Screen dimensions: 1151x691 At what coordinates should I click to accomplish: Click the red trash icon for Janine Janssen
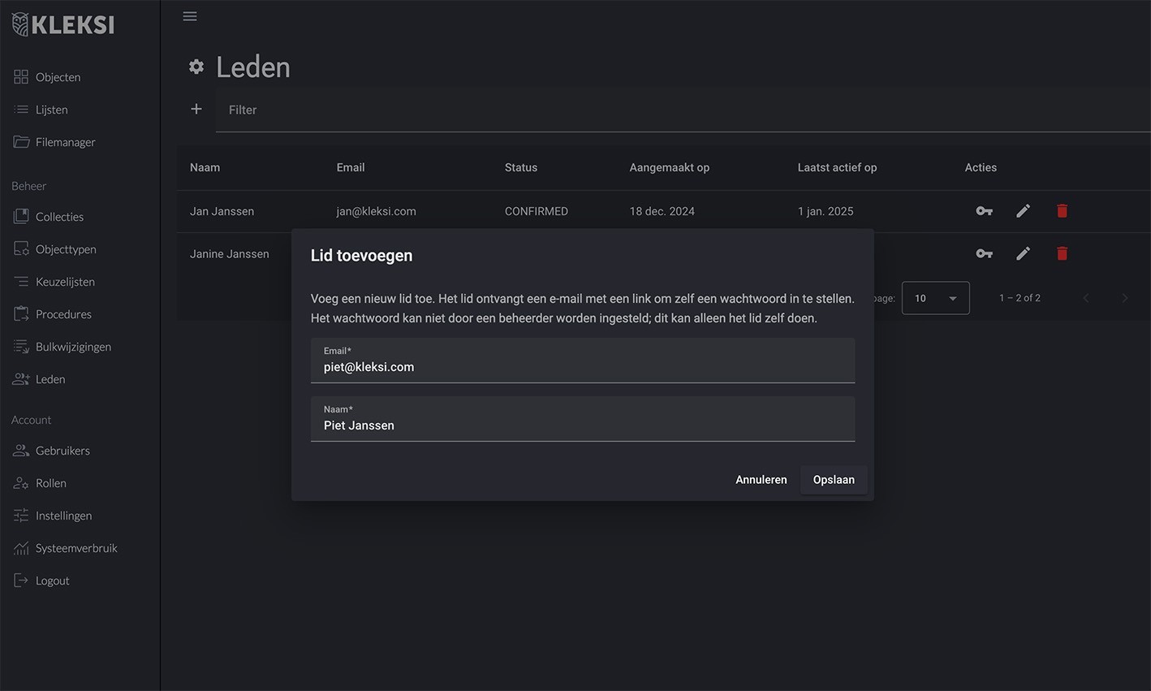pyautogui.click(x=1062, y=253)
